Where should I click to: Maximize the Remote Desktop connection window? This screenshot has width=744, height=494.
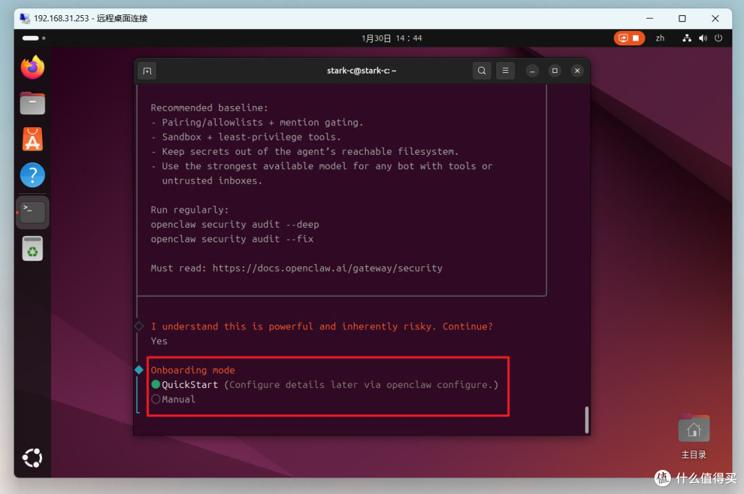pos(682,19)
